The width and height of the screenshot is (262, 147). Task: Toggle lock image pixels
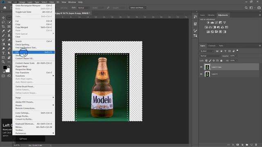coord(210,61)
